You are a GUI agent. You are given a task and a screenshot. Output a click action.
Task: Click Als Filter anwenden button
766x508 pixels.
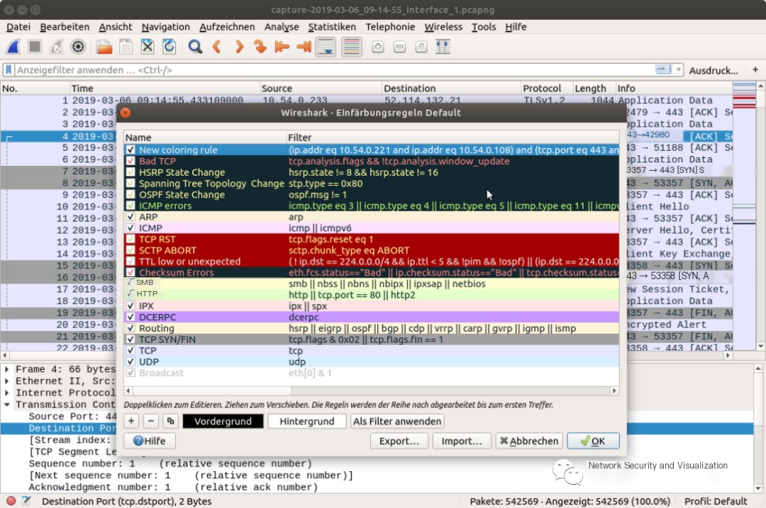(397, 421)
